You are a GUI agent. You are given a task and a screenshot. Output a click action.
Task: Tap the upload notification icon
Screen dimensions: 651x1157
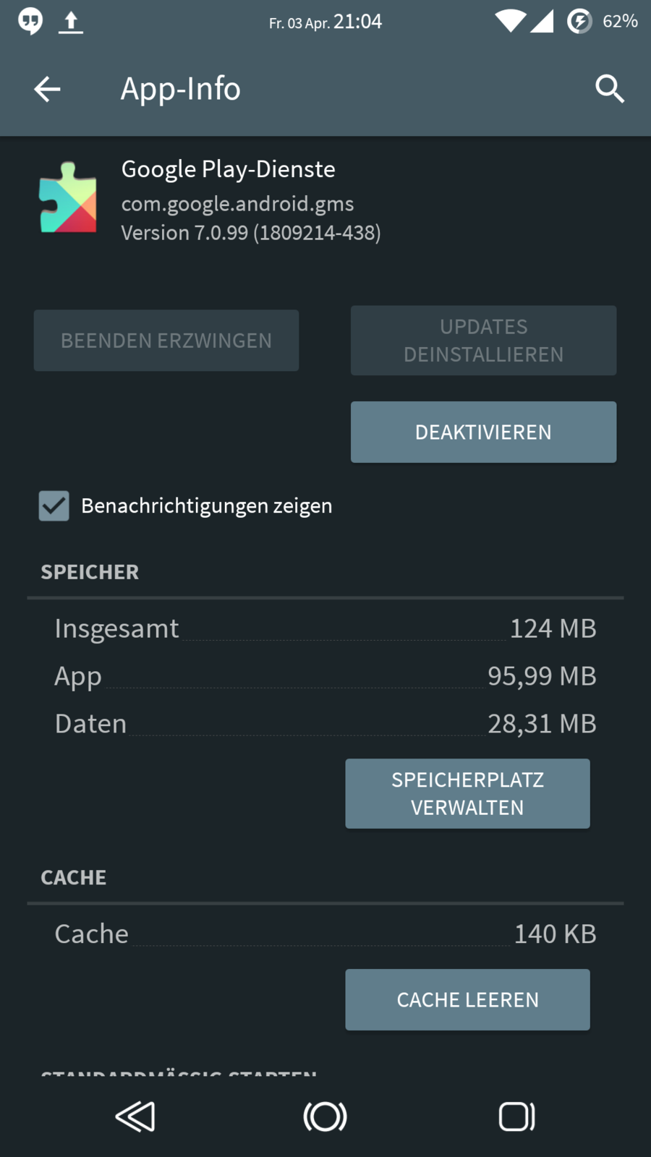click(71, 22)
